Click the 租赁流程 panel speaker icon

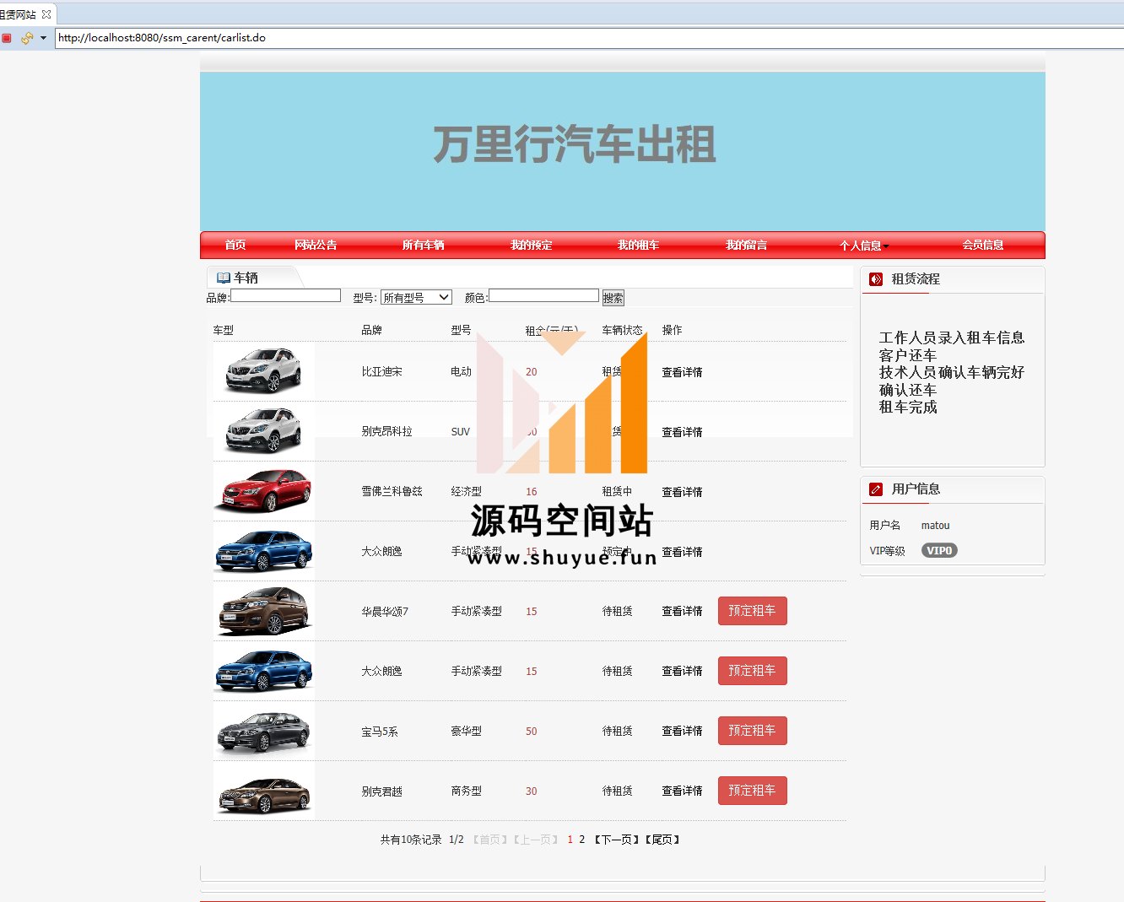(x=876, y=279)
